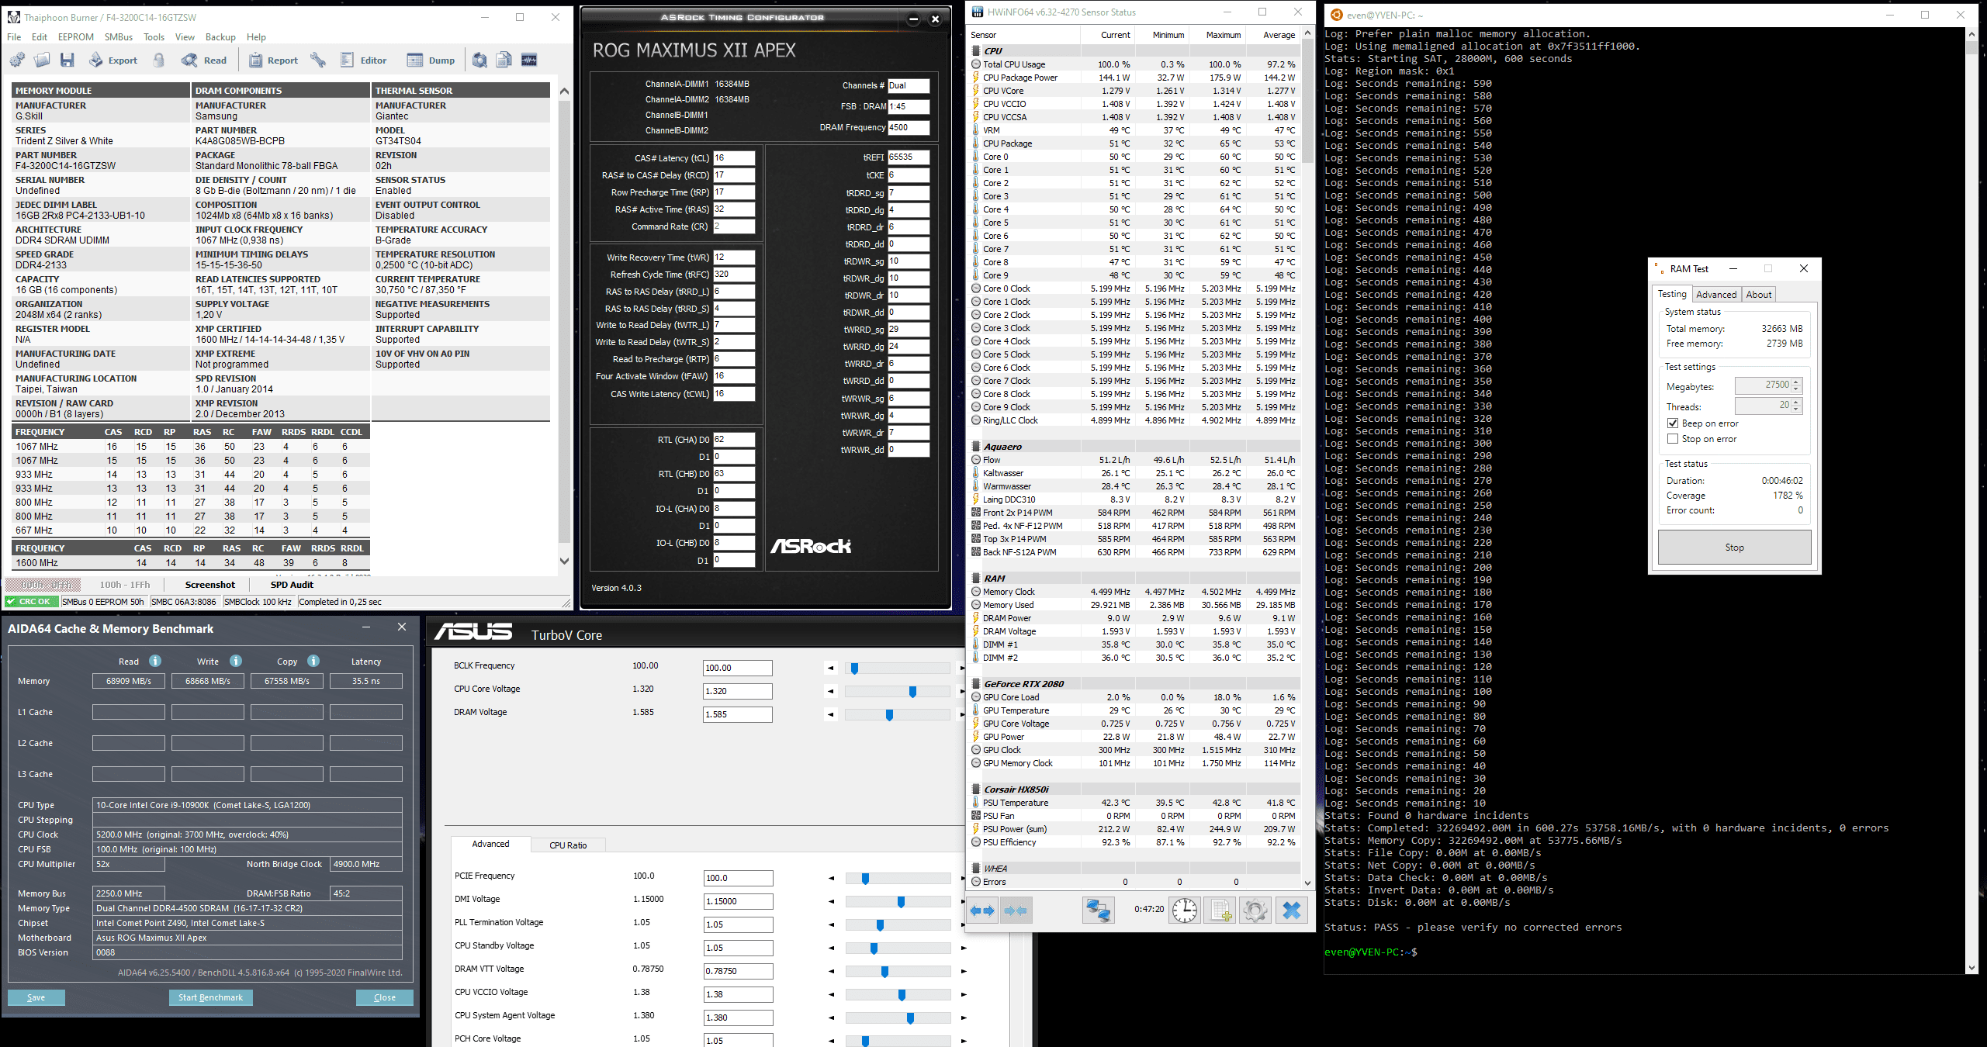Viewport: 1987px width, 1047px height.
Task: Open the Editor in Thaiphoon Burner toolbar
Action: pyautogui.click(x=363, y=60)
